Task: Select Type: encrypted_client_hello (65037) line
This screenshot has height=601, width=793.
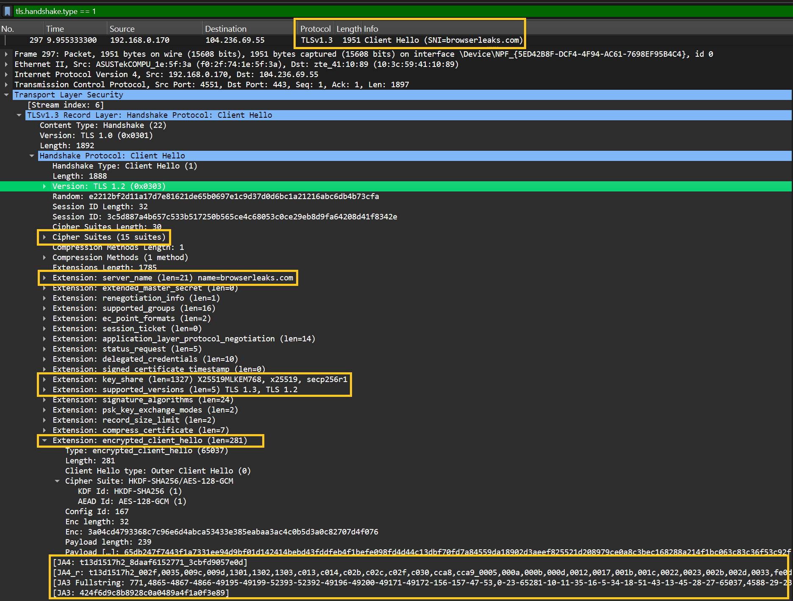Action: (147, 451)
